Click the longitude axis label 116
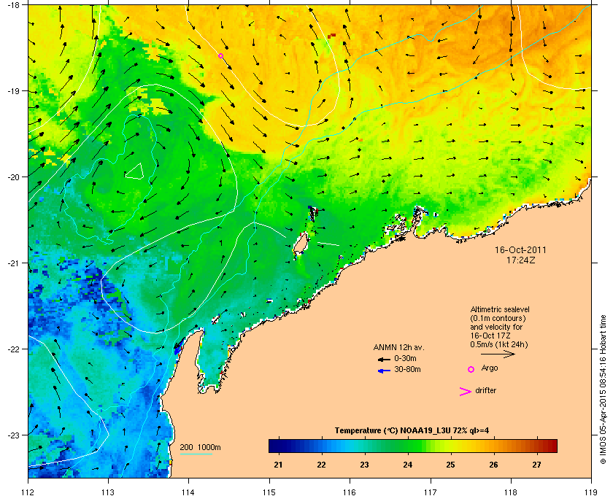Viewport: 613px width, 496px height. 350,492
